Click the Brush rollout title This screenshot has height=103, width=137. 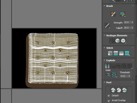pyautogui.click(x=110, y=6)
